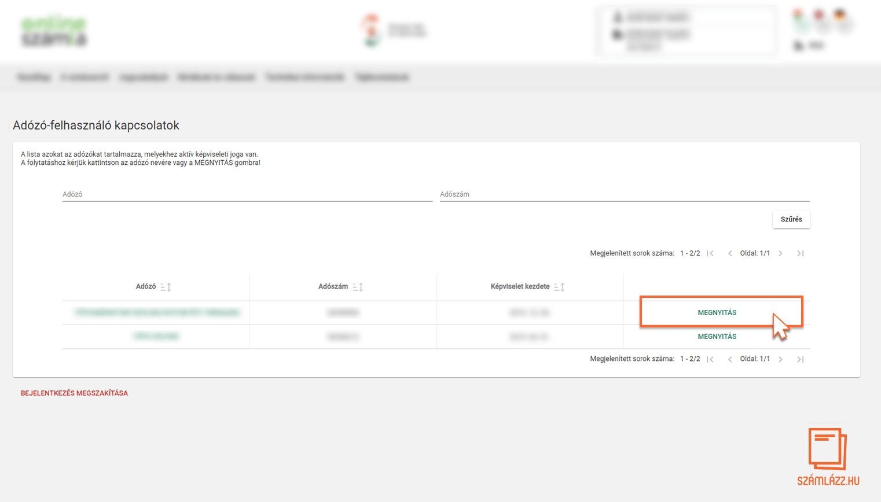Focus the Adózó filter input field
The width and height of the screenshot is (881, 502).
tap(247, 194)
